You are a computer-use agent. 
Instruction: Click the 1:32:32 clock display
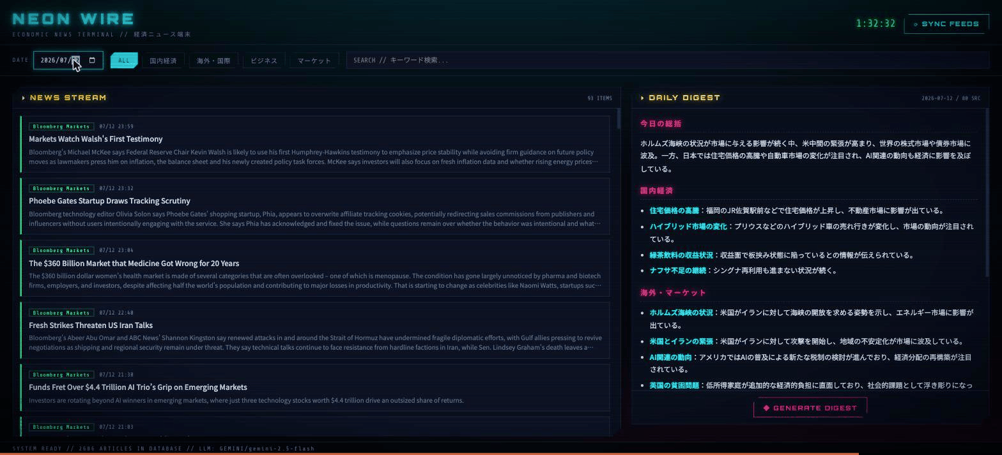click(x=875, y=24)
